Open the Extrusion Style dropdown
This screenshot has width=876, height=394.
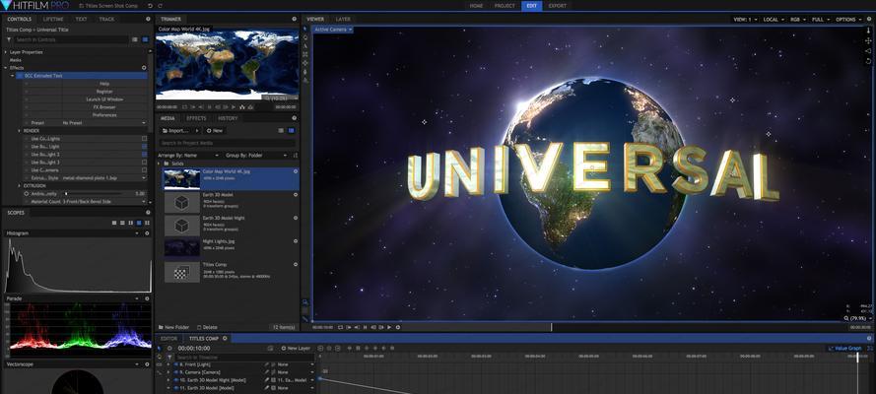coord(103,178)
